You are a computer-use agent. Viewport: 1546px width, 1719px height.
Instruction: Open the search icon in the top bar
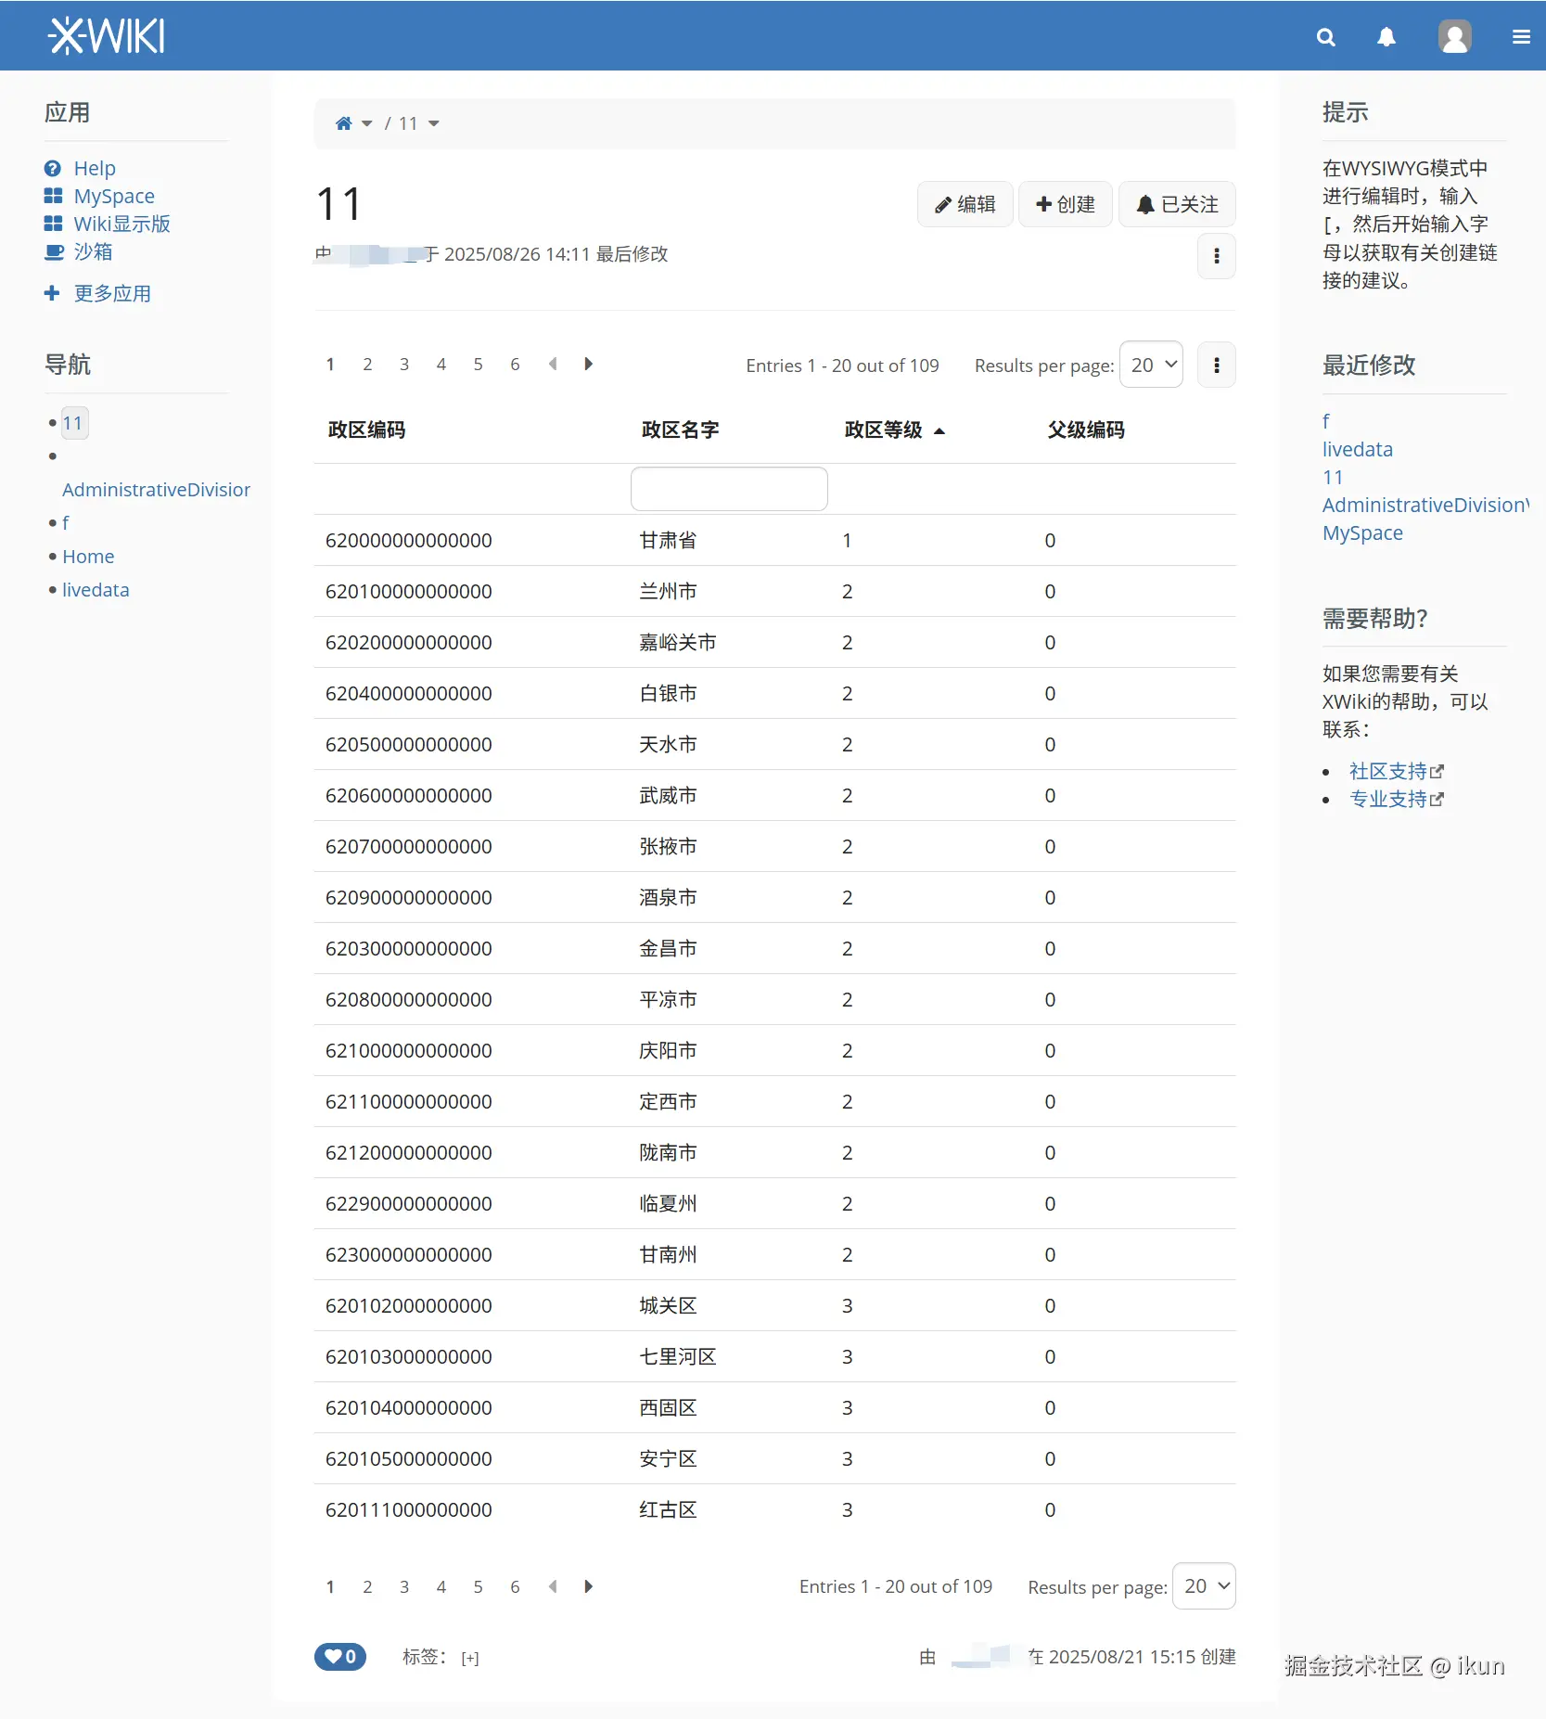1325,37
